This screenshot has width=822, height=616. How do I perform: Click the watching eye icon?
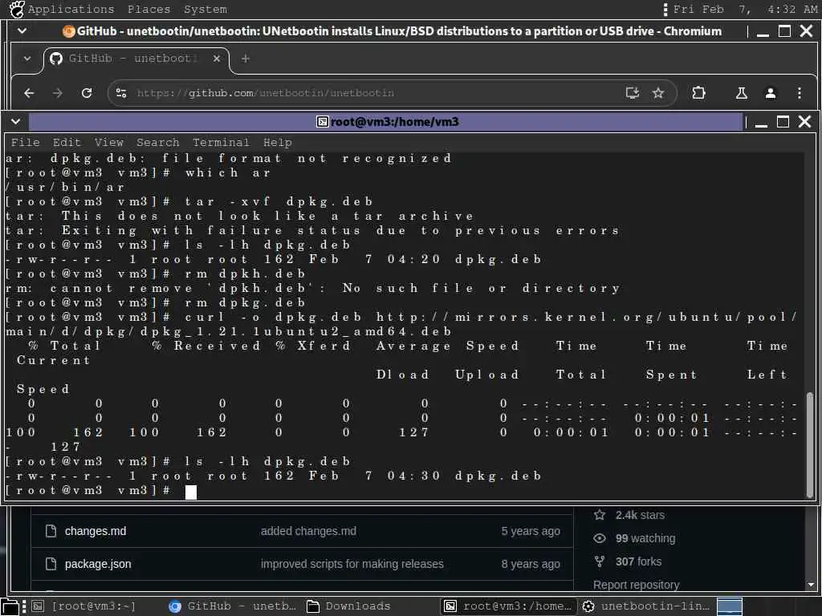pyautogui.click(x=599, y=538)
